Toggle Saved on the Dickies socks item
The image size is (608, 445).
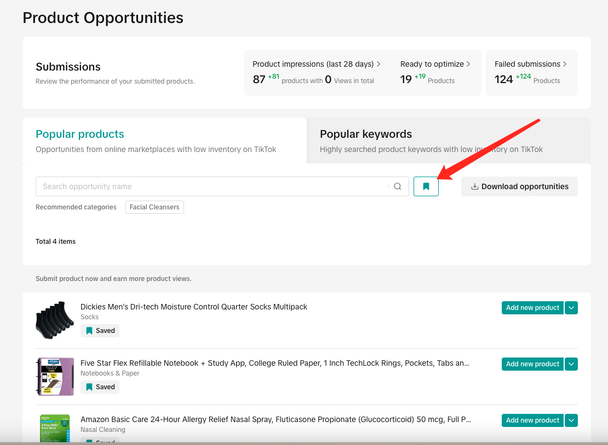100,331
